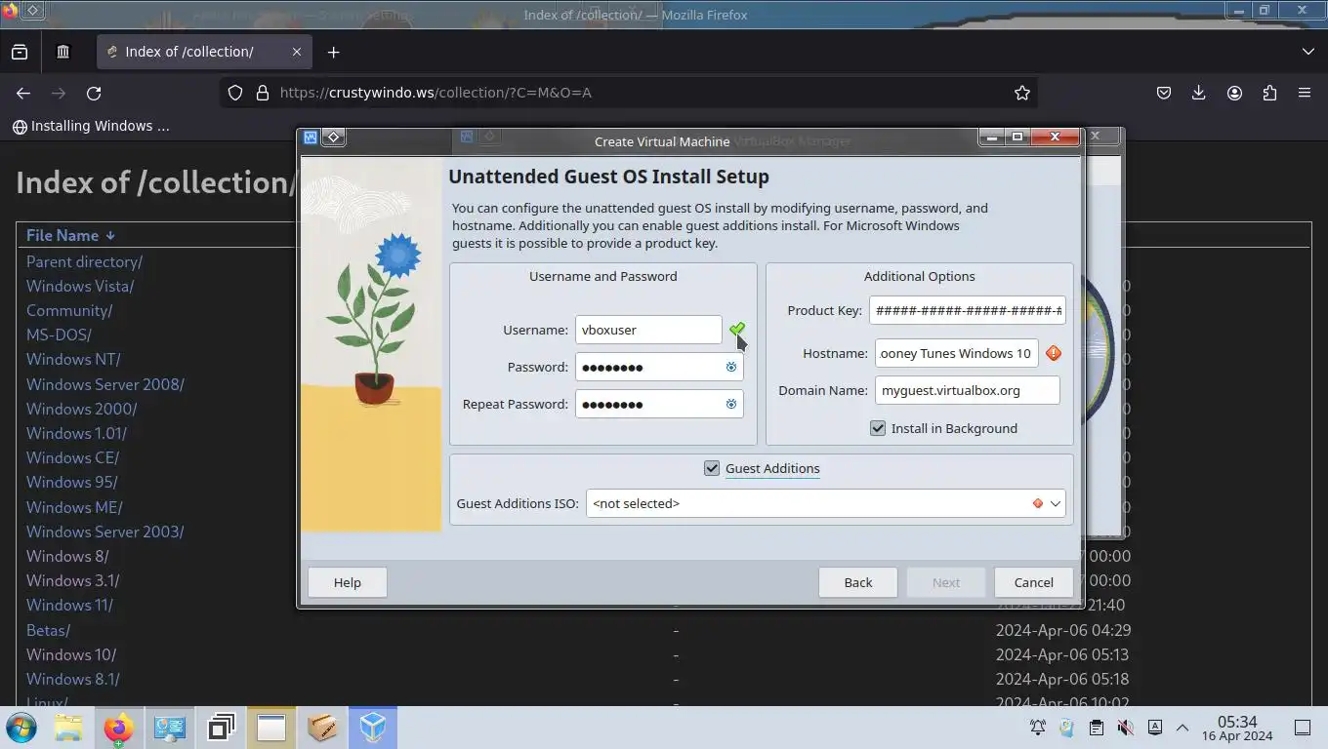Open the Community/ folder link
1328x749 pixels.
coord(69,310)
